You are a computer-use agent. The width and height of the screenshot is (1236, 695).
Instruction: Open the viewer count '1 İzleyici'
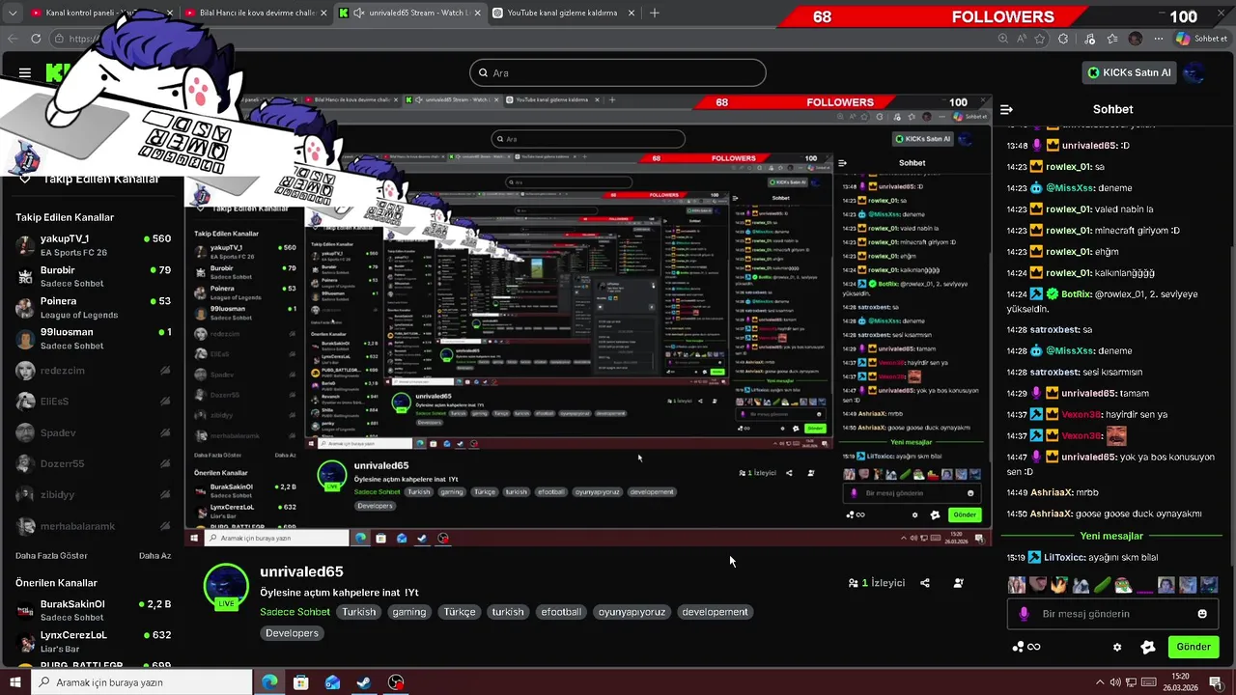point(877,583)
